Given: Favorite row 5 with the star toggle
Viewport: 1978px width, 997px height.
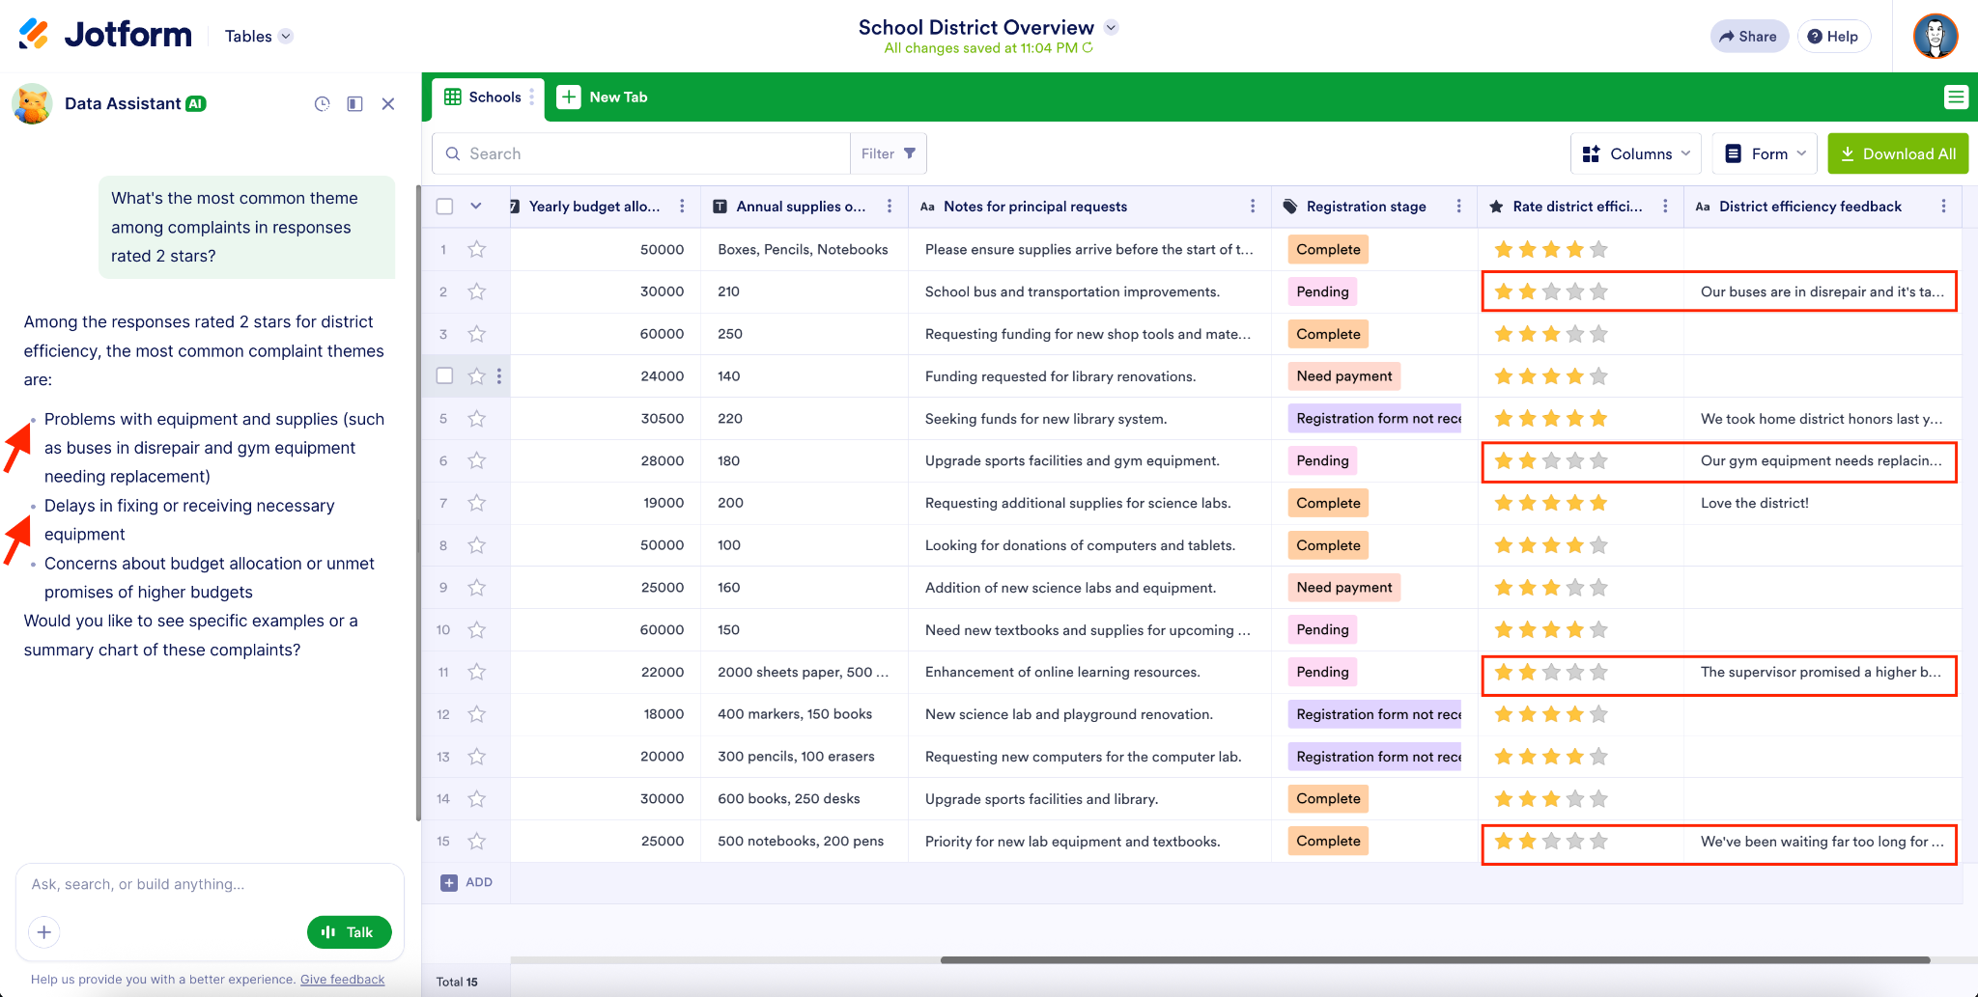Looking at the screenshot, I should (477, 419).
